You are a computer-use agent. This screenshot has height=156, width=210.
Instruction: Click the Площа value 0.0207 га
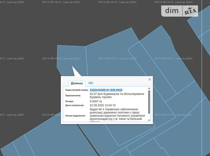pos(96,101)
